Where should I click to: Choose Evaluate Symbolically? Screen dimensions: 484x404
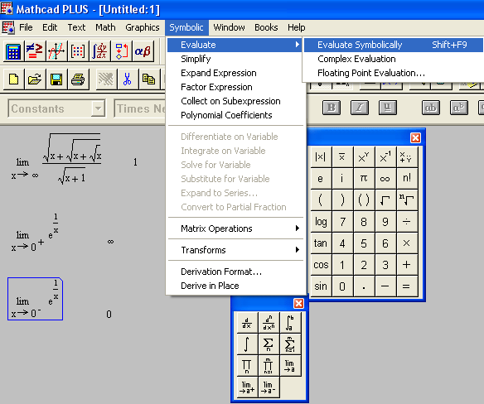coord(393,45)
